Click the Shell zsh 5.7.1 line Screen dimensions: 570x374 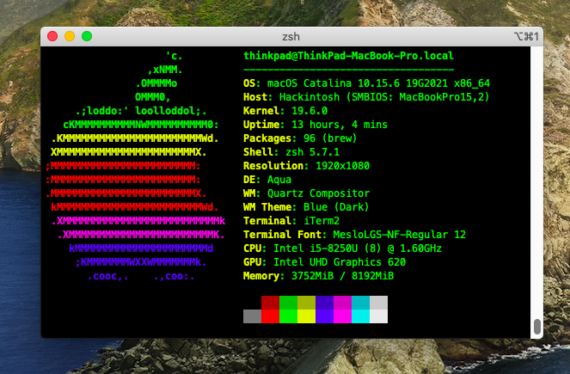(x=291, y=152)
